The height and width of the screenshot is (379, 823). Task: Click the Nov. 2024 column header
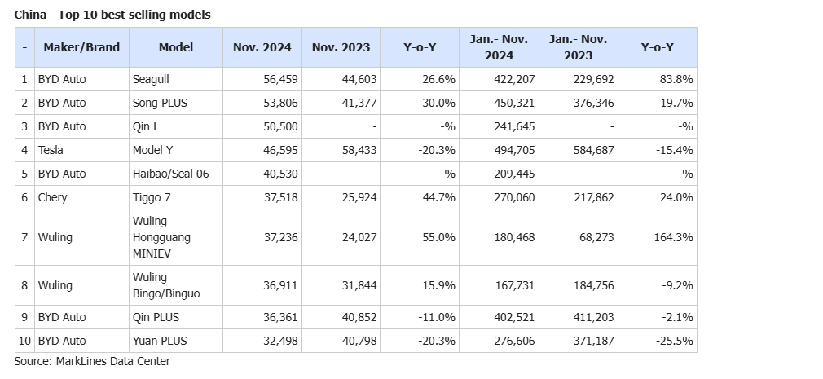pyautogui.click(x=262, y=47)
